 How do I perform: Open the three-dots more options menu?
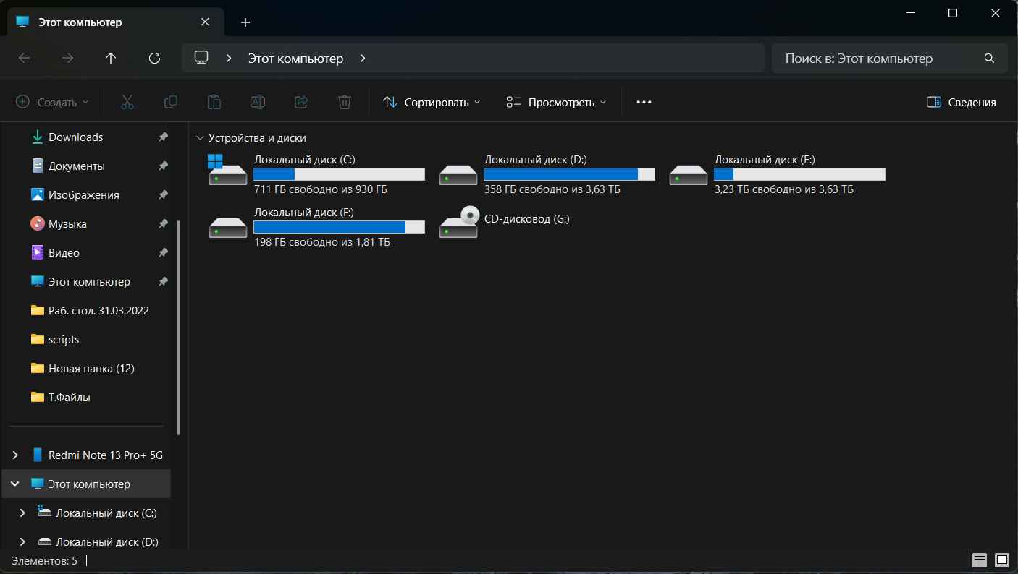[644, 102]
